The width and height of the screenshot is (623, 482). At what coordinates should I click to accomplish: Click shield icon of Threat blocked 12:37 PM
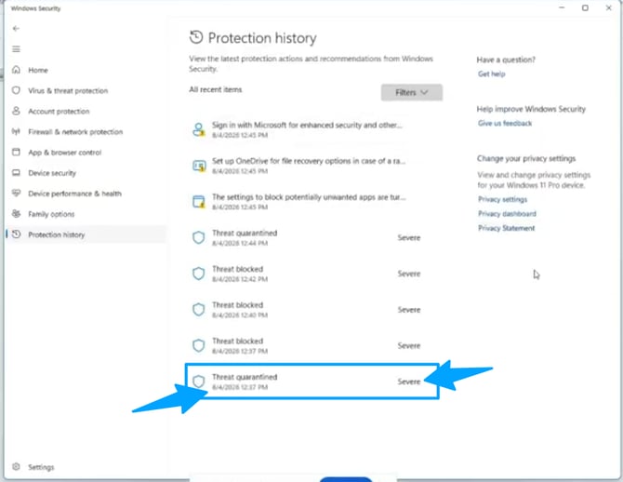(x=199, y=345)
